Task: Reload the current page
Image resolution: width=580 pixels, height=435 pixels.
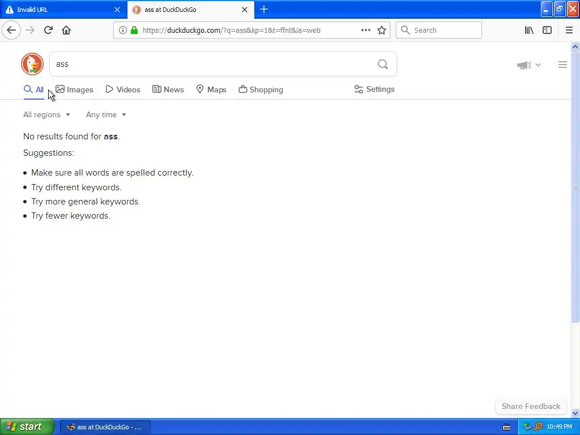Action: [48, 30]
